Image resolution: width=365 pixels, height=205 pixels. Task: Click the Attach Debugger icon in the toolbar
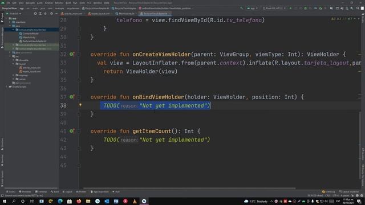(321, 8)
